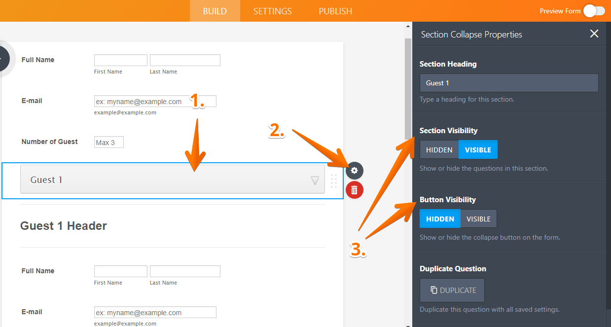Set Section Visibility to HIDDEN
The width and height of the screenshot is (611, 327).
pos(439,149)
